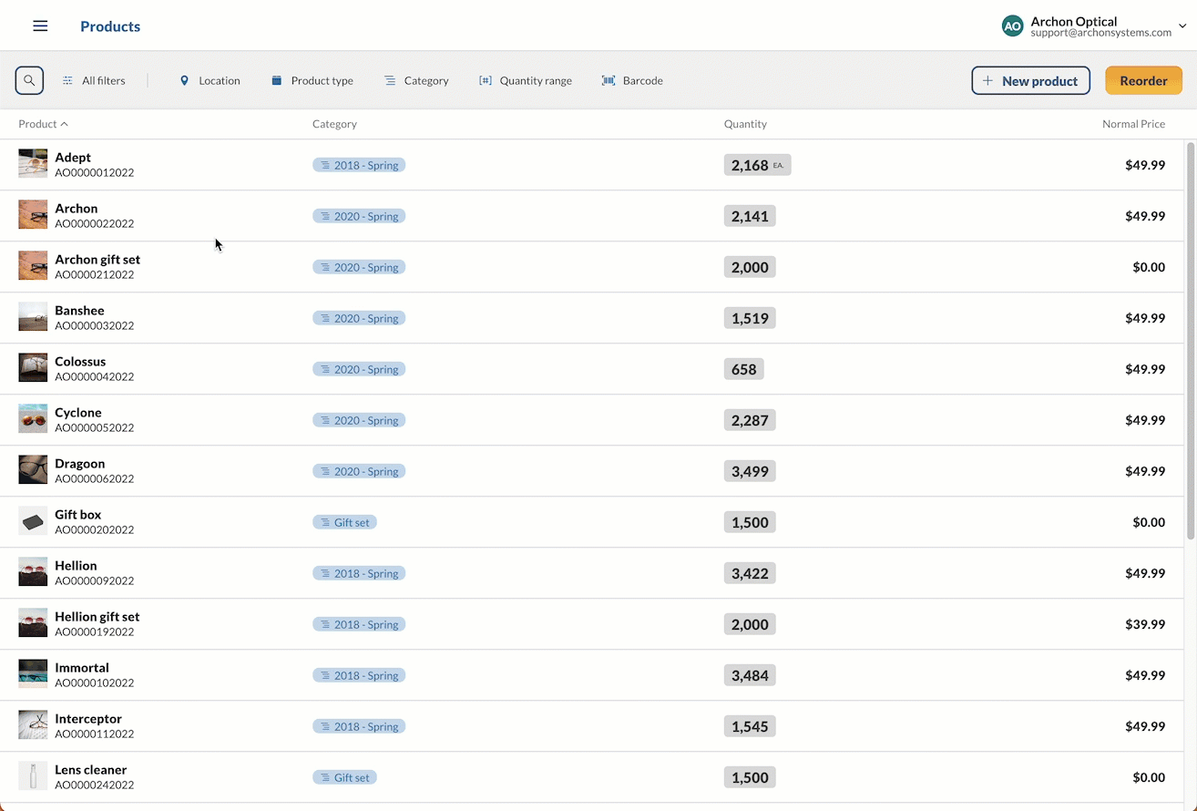Screen dimensions: 1197x811
Task: Click the AO account avatar
Action: point(1012,26)
